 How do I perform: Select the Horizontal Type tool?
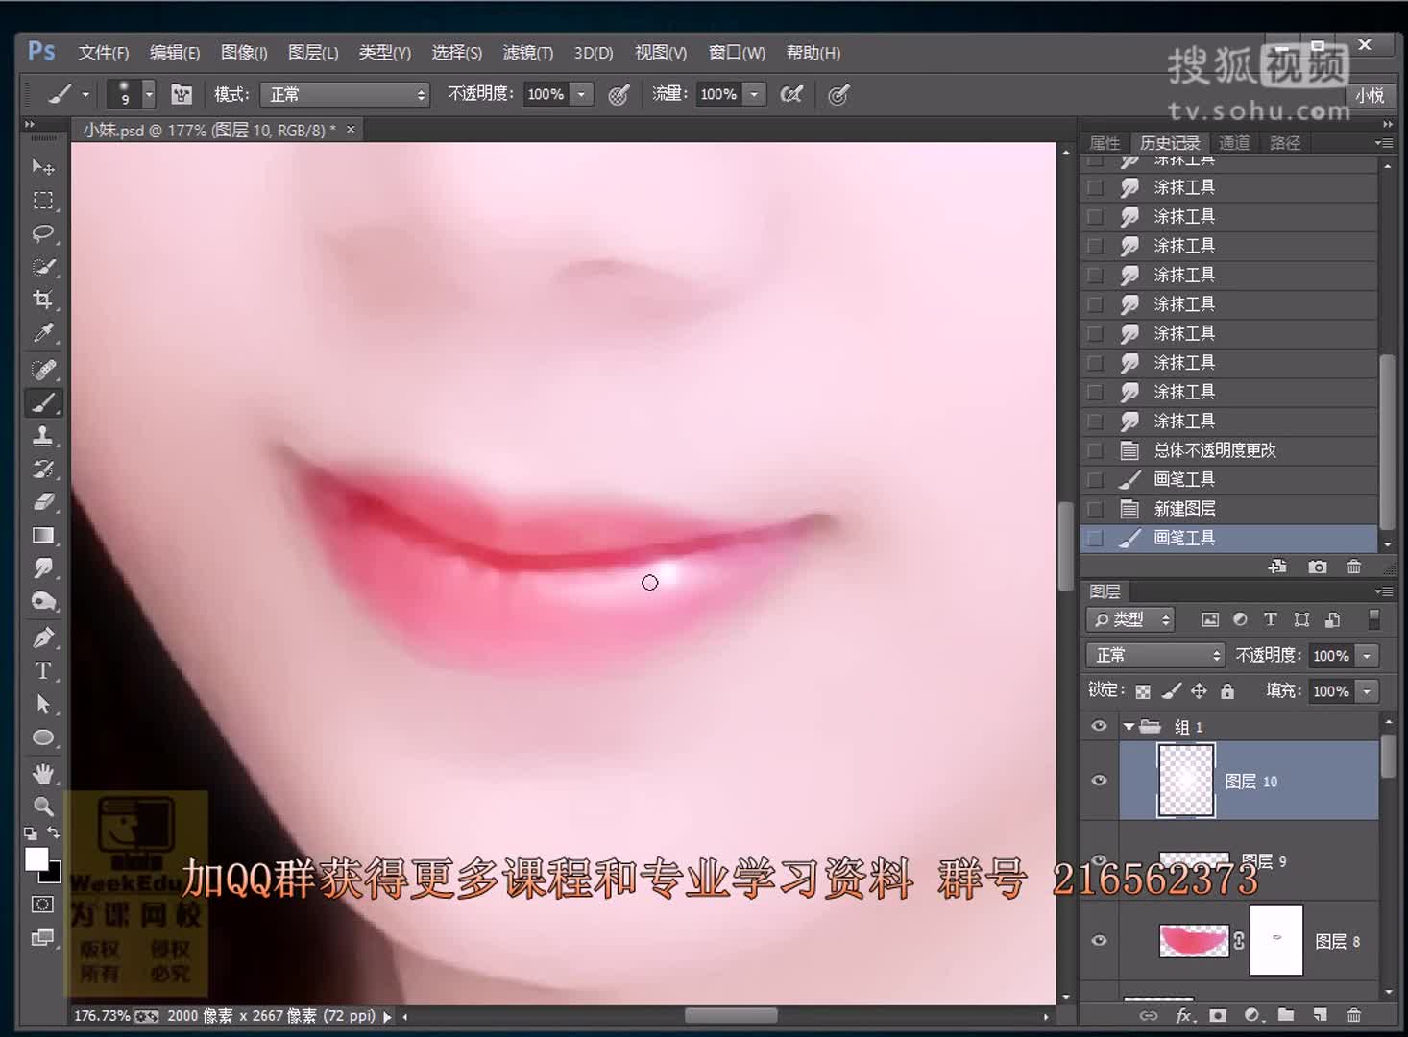[42, 670]
